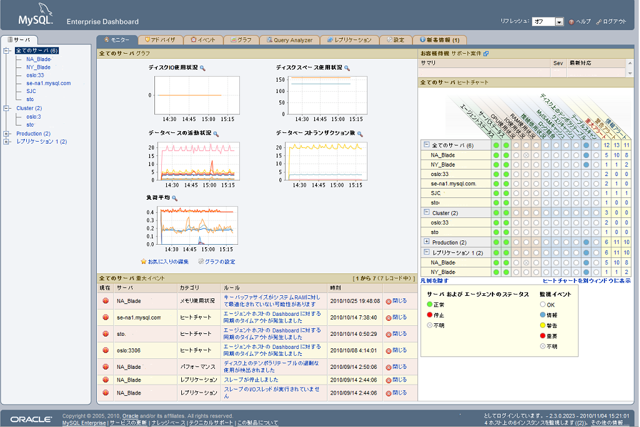Screen dimensions: 640x427
Task: Click critical alerts count 12 for all servers
Action: click(x=606, y=145)
